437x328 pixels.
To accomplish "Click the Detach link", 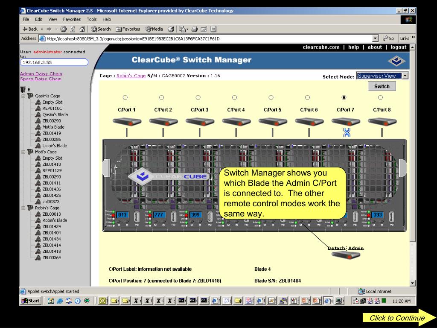I will [x=336, y=248].
